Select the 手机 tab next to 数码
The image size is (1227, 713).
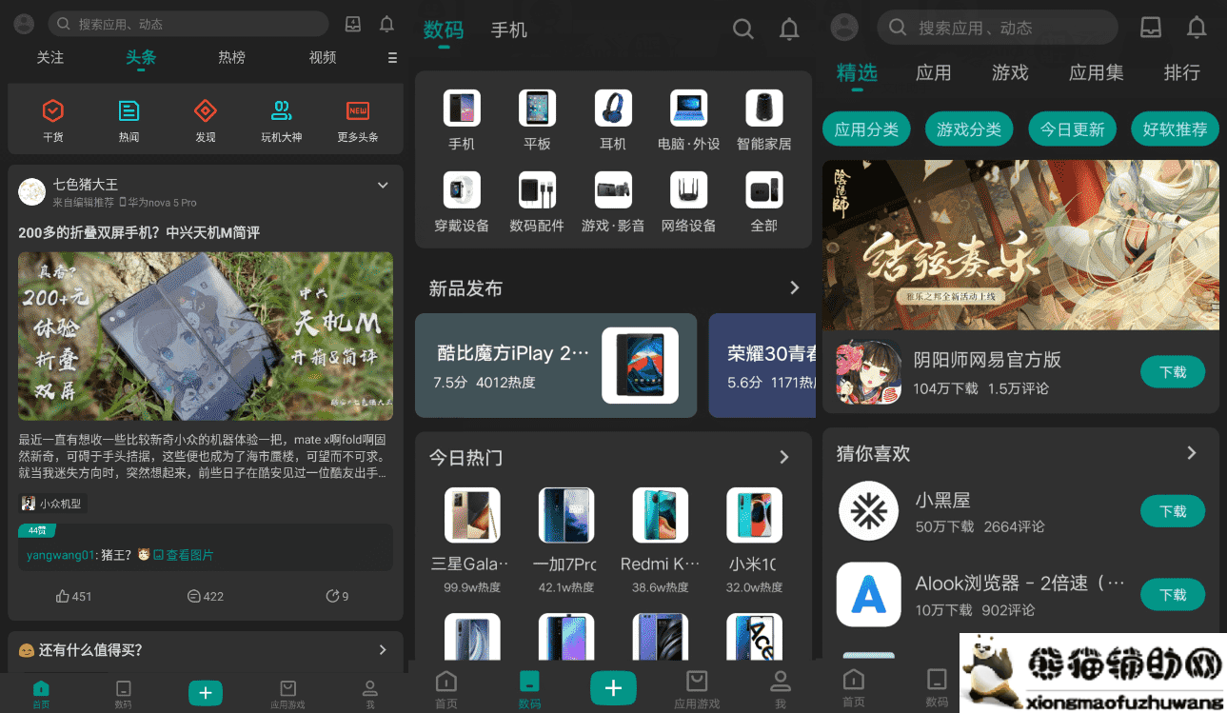click(508, 30)
